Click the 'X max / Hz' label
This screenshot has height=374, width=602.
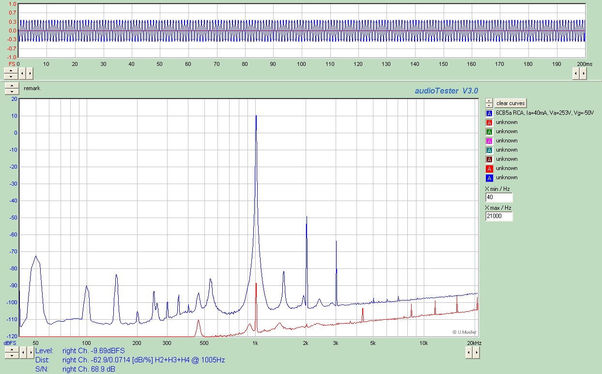point(498,208)
